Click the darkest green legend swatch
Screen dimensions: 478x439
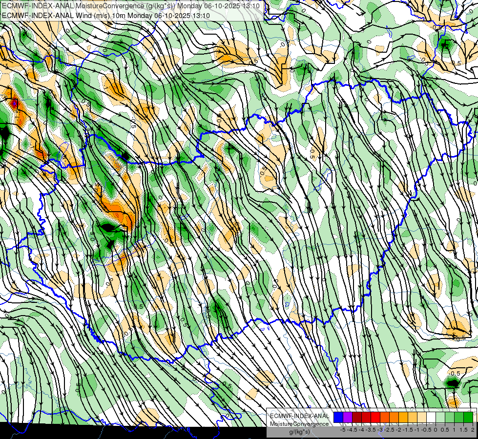coord(468,418)
